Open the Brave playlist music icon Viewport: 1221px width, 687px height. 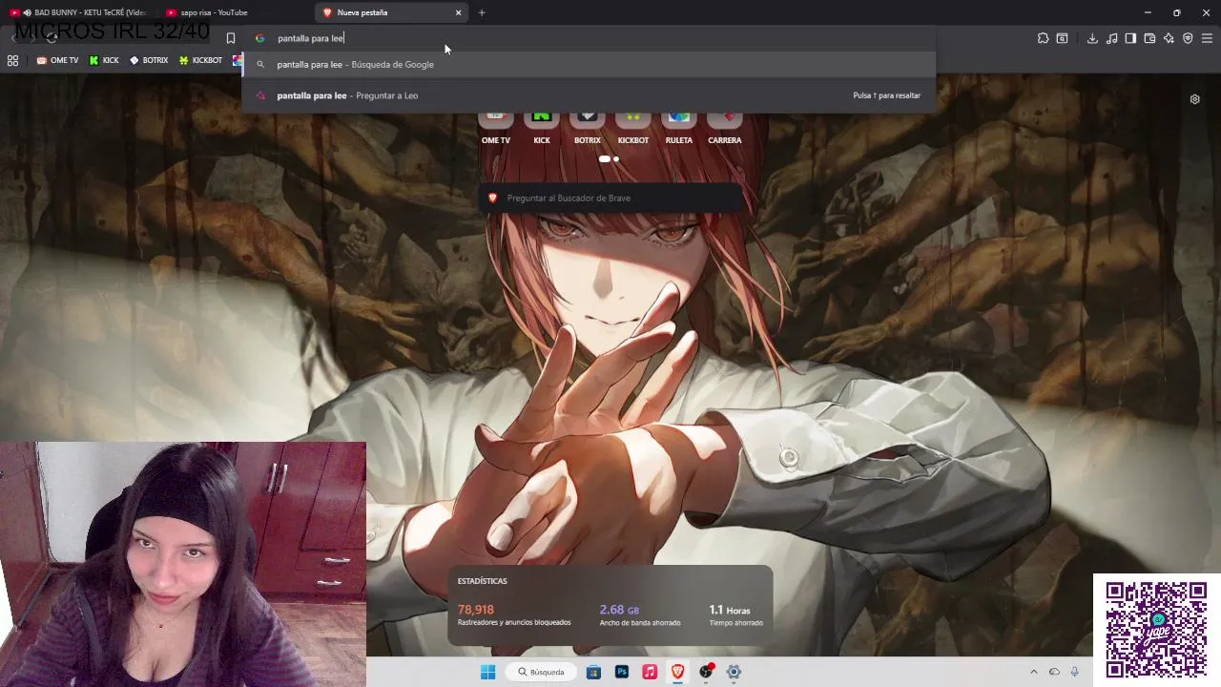point(1111,38)
